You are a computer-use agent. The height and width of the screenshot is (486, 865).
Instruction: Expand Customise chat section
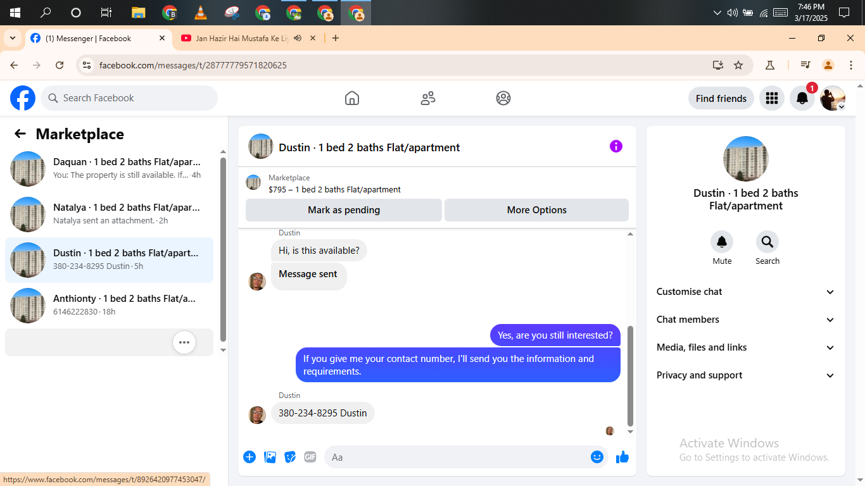point(746,292)
